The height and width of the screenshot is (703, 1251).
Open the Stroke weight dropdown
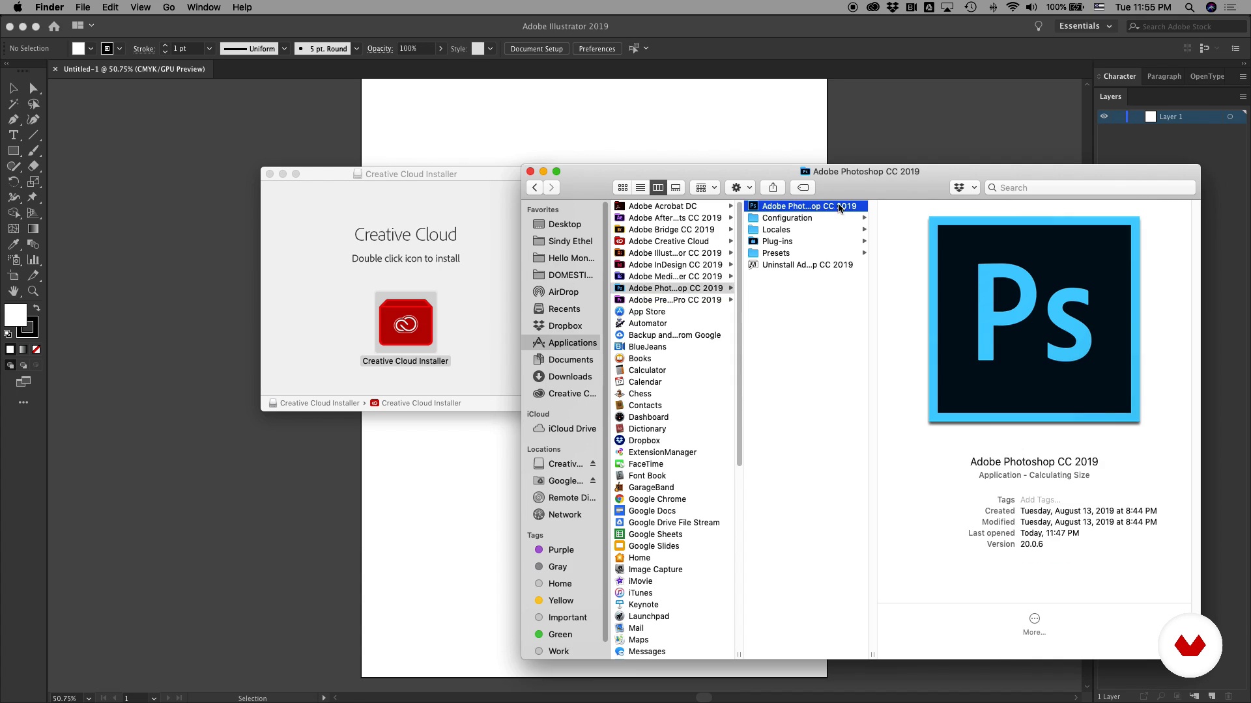click(208, 49)
